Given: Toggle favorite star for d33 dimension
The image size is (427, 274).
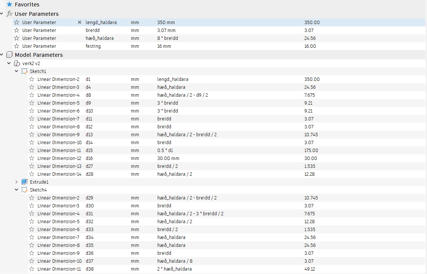Looking at the screenshot, I should coord(32,229).
